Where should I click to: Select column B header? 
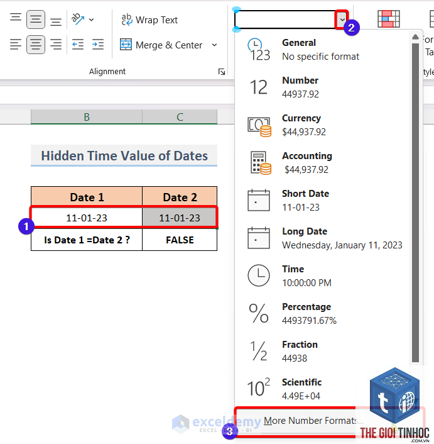(87, 117)
